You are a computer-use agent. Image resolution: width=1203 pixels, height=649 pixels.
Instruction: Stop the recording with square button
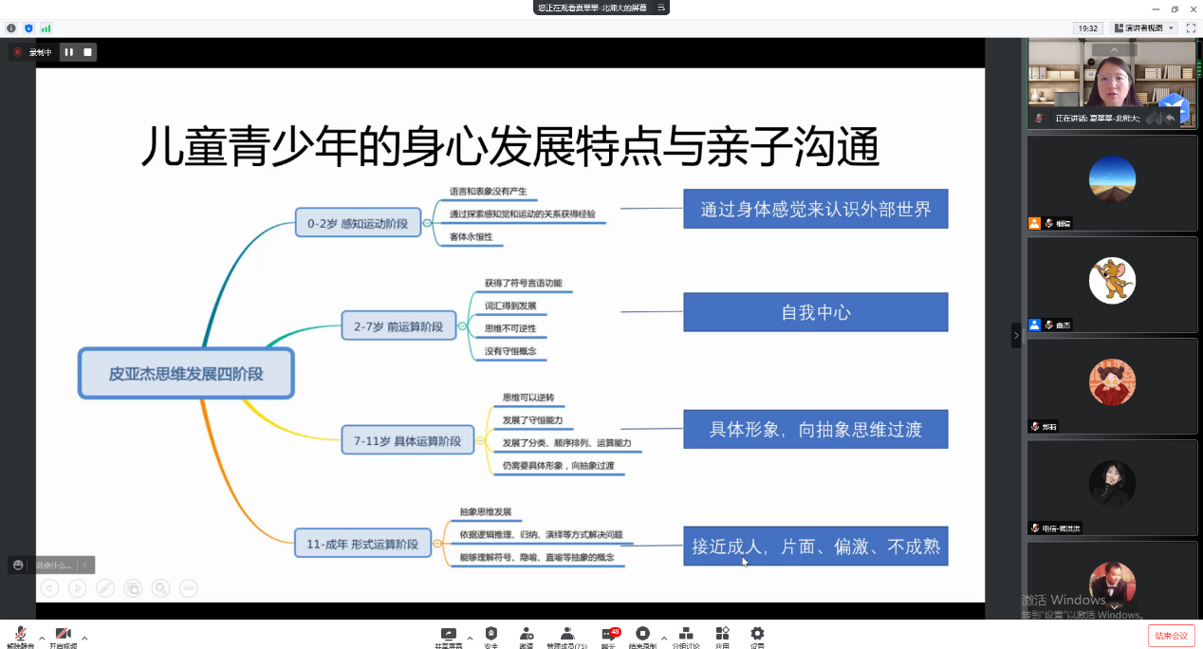(87, 52)
